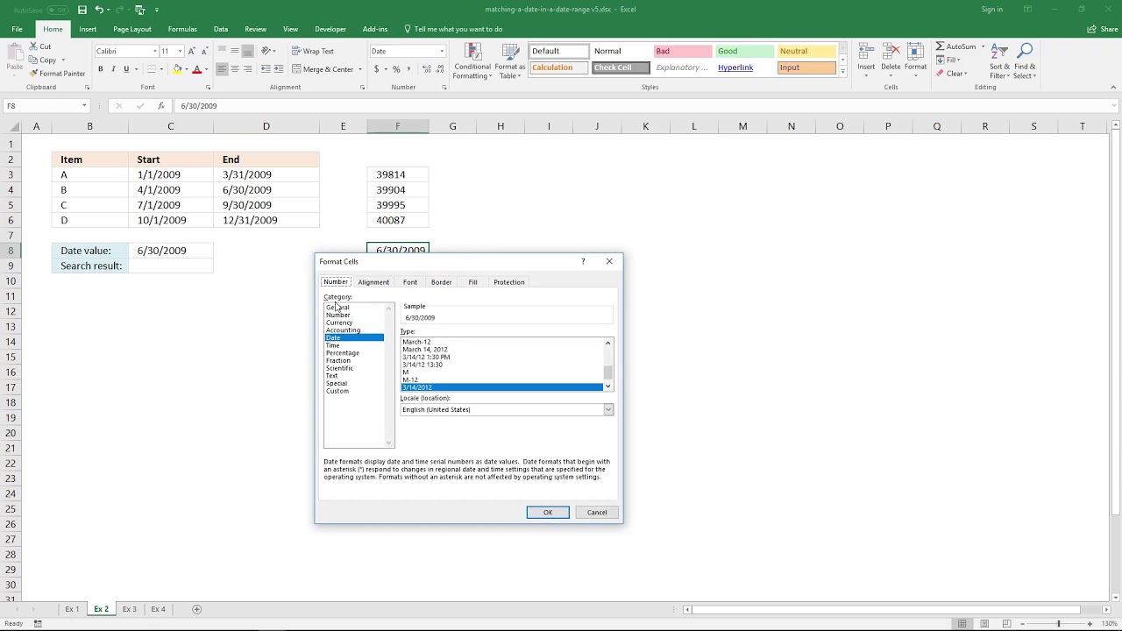
Task: Click the zoom slider in status bar
Action: click(x=1058, y=624)
